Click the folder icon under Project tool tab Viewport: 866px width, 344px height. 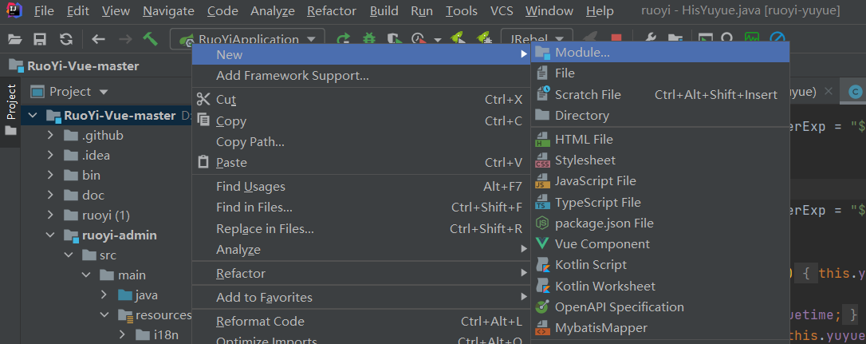click(x=10, y=131)
